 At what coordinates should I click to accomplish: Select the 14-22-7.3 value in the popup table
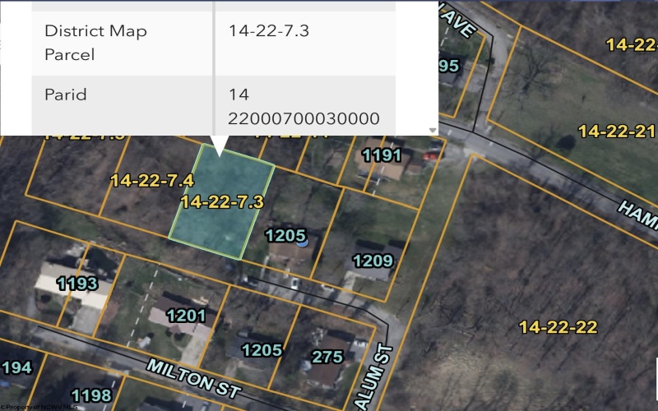pyautogui.click(x=269, y=30)
